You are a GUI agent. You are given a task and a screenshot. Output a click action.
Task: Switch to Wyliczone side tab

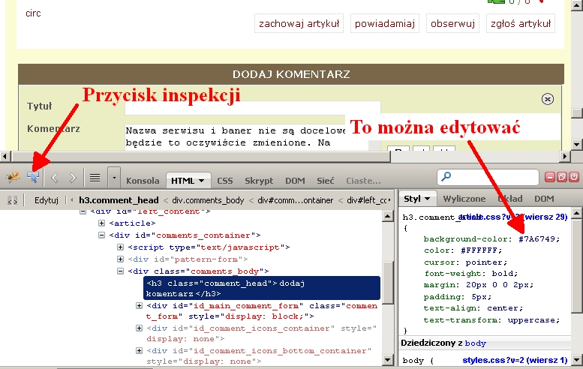click(x=464, y=199)
